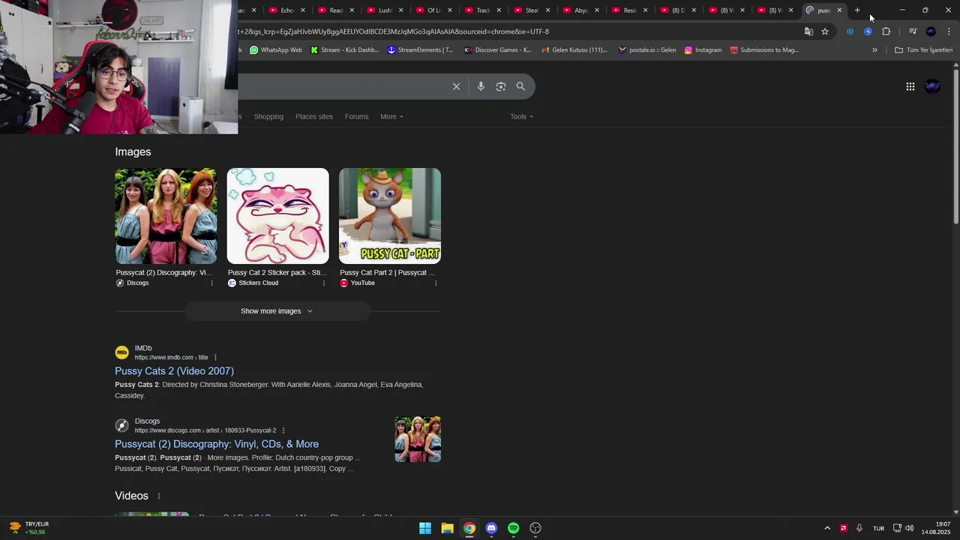
Task: Open Windows Start menu
Action: pos(425,528)
